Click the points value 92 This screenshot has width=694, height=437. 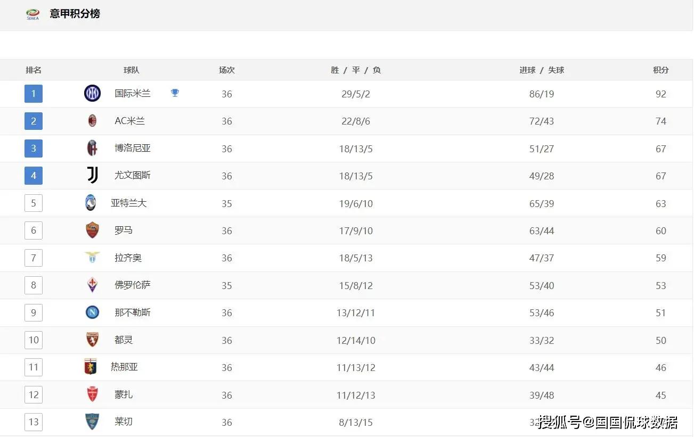[661, 94]
